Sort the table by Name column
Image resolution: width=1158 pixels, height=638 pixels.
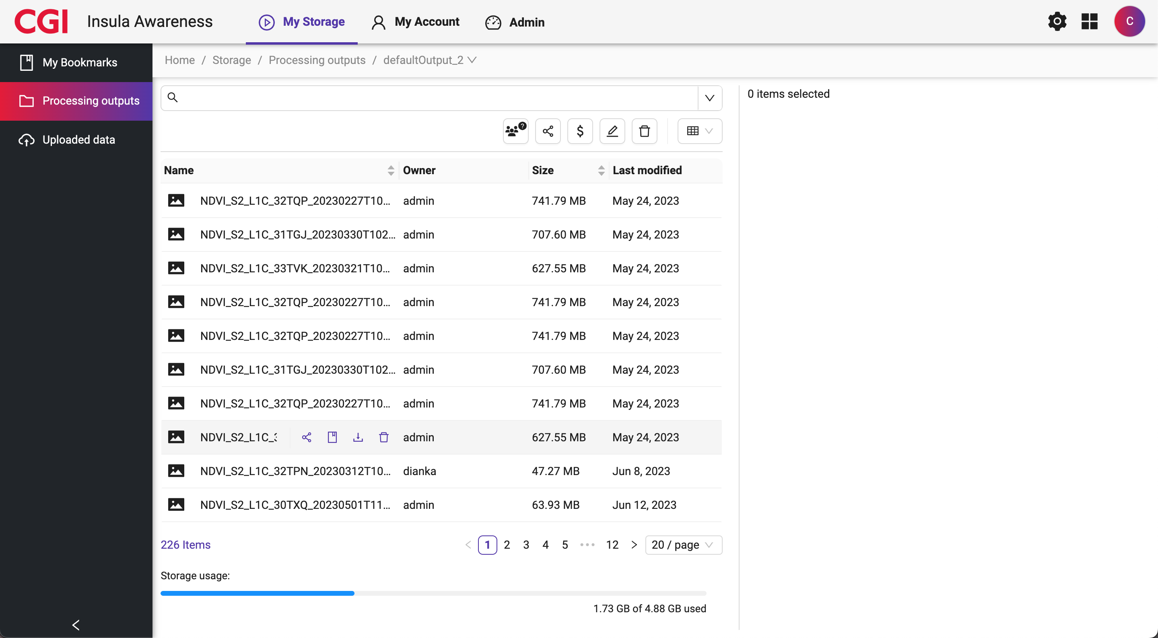point(391,170)
